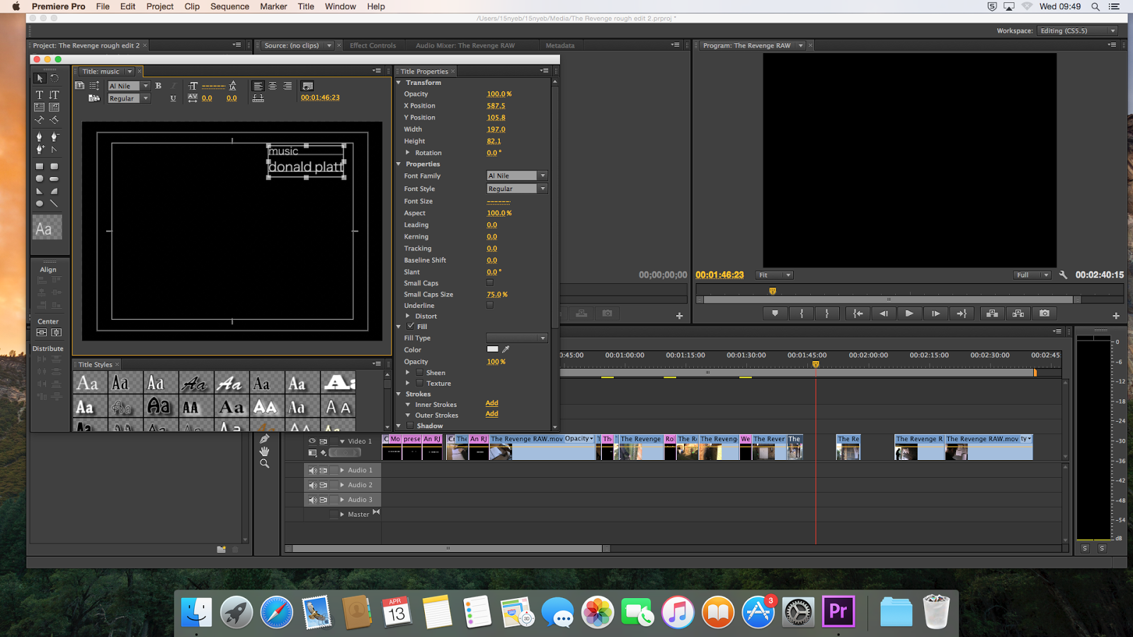Select the Vertical Area Type tool
Image resolution: width=1133 pixels, height=637 pixels.
point(54,107)
